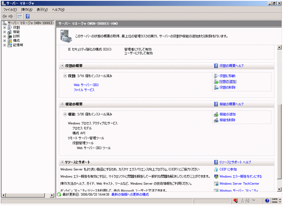Click the 診断 node icon in tree
The height and width of the screenshot is (206, 283).
coord(10,36)
